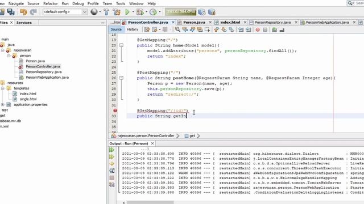
Task: Switch to the PersonRepository.java editor tab
Action: click(x=272, y=22)
